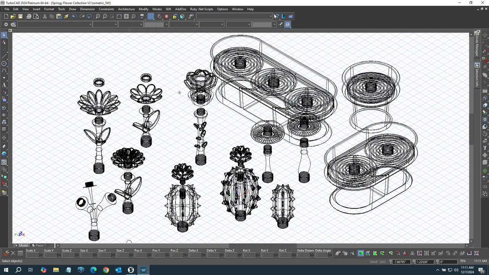
Task: Toggle SNAP mode in status bar
Action: [x=374, y=262]
